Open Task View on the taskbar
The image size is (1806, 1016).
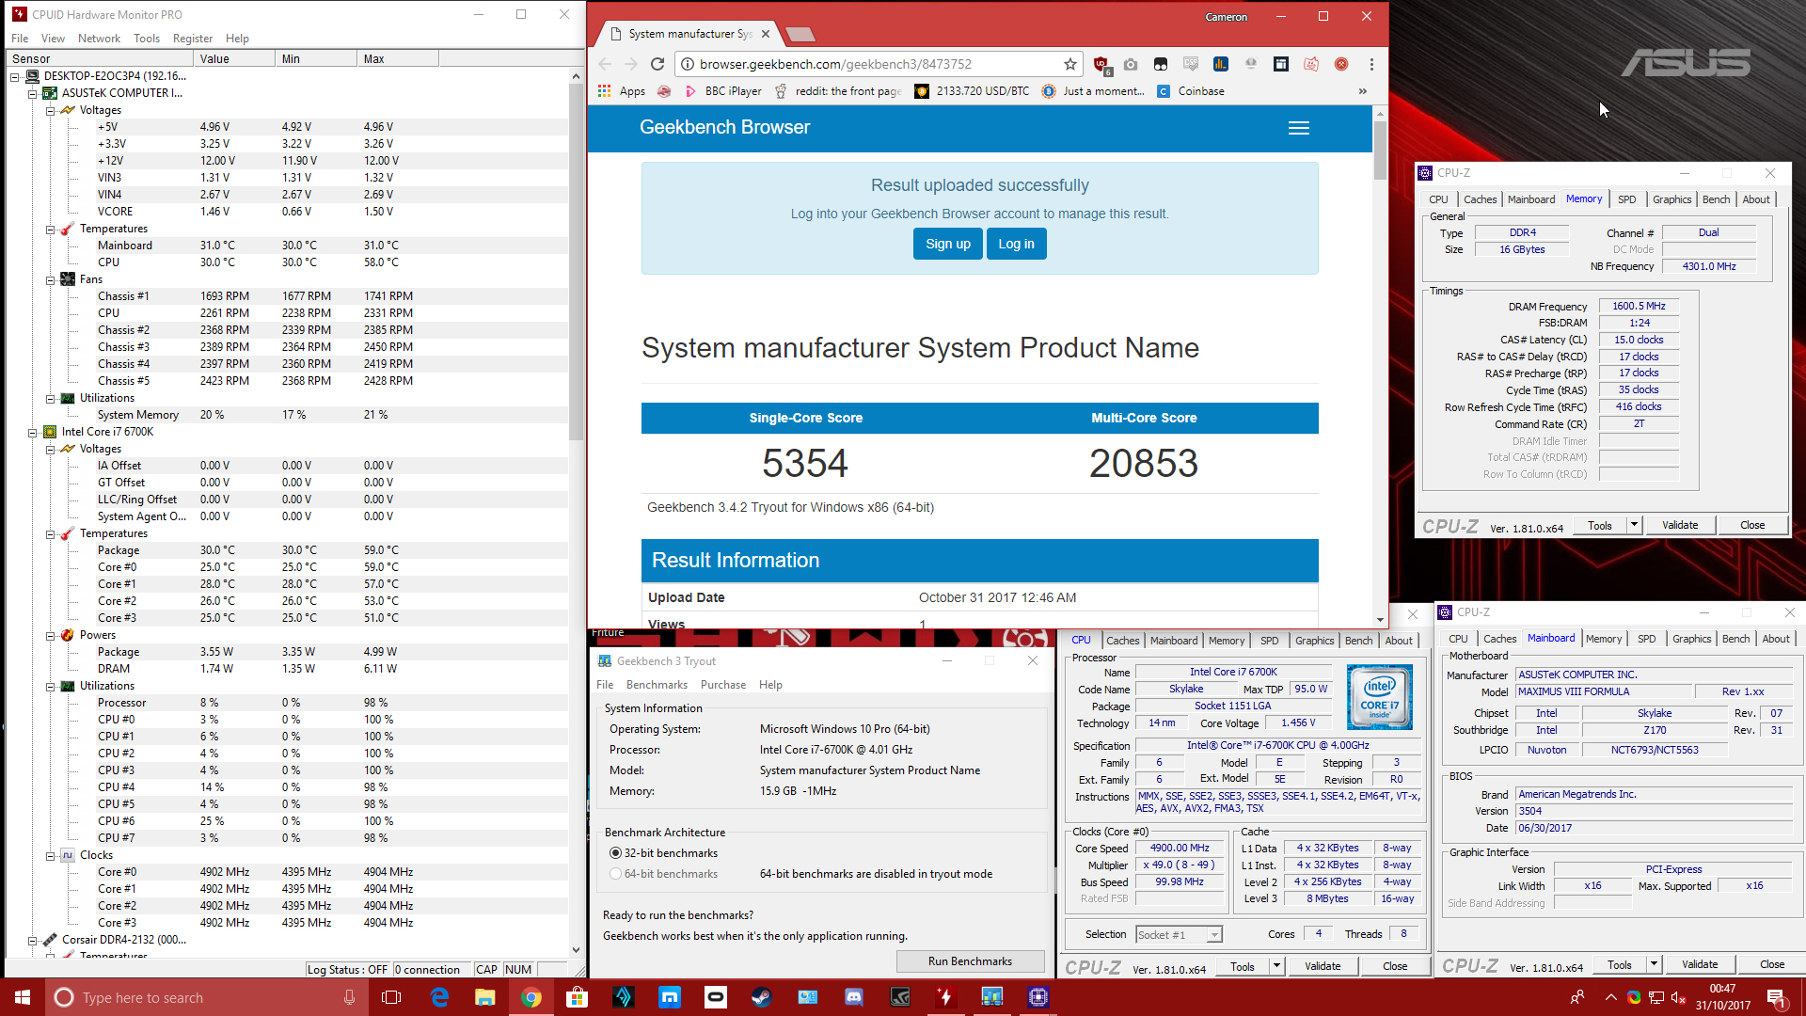point(391,997)
